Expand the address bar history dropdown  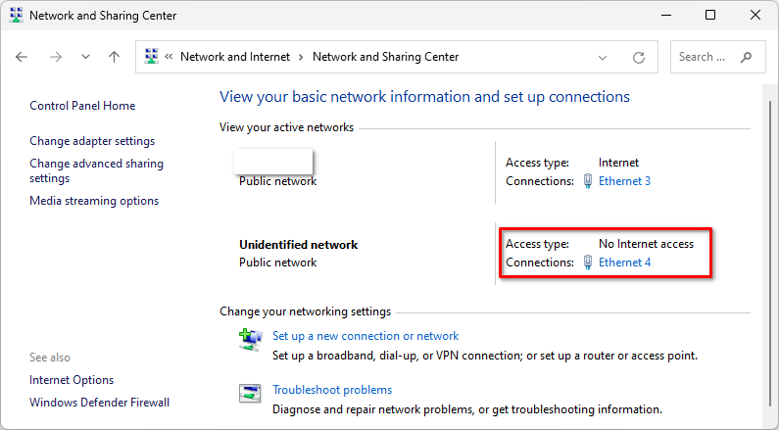point(603,58)
